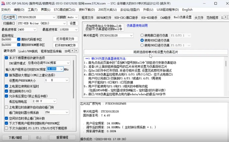
Task: Switch to the 程序加密后传输 tab
Action: tap(51, 51)
